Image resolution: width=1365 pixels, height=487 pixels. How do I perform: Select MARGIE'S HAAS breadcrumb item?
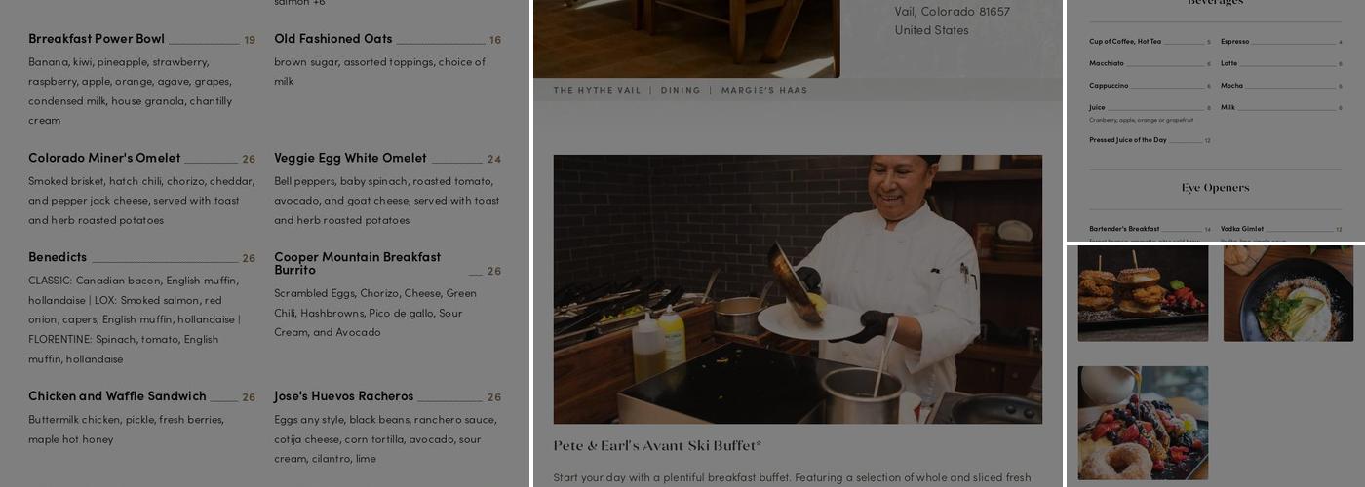click(x=764, y=90)
